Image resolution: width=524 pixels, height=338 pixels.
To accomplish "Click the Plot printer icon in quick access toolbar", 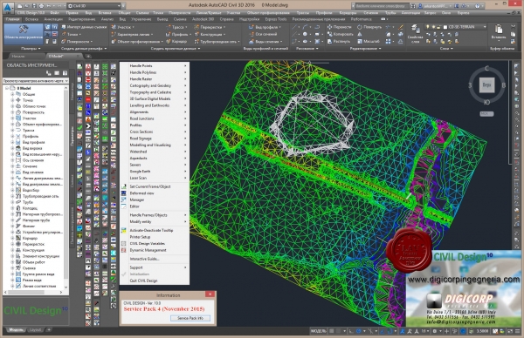I will tap(41, 6).
